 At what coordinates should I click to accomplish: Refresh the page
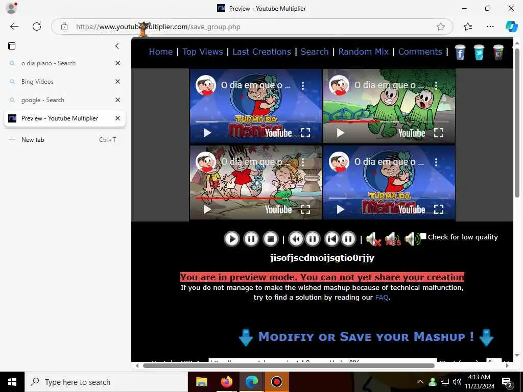37,27
